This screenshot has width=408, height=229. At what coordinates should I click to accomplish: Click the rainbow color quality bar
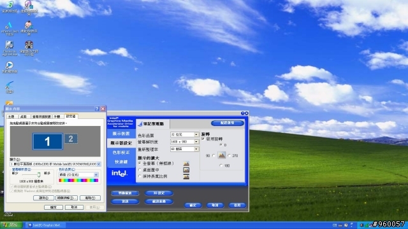pyautogui.click(x=78, y=181)
